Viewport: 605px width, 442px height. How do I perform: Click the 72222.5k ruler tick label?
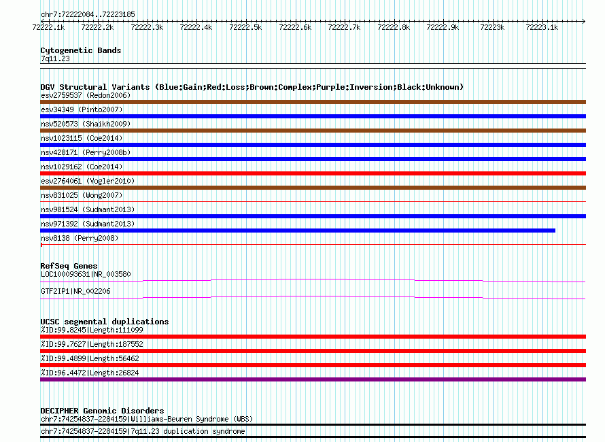245,27
